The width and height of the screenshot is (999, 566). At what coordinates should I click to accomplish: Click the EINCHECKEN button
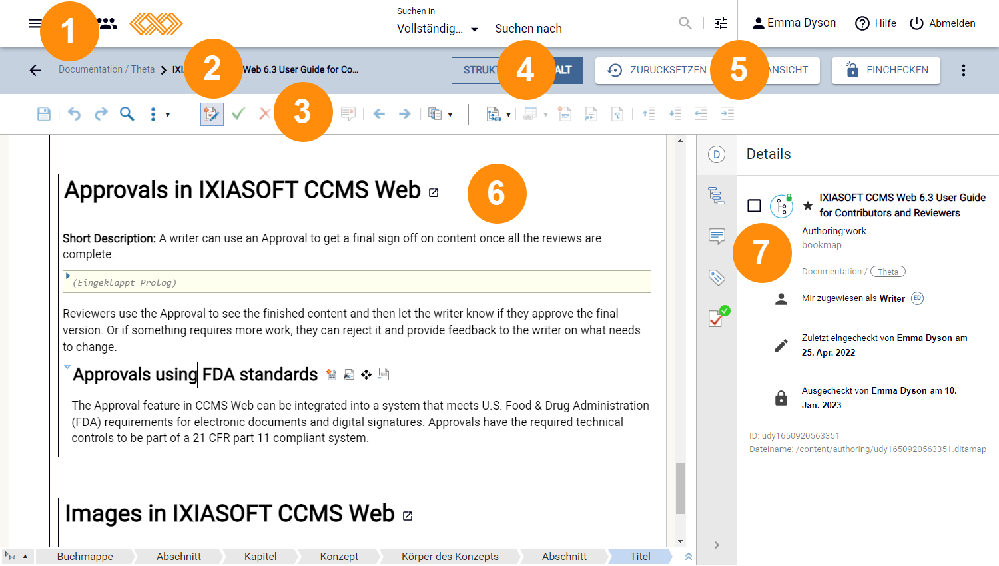(x=886, y=70)
